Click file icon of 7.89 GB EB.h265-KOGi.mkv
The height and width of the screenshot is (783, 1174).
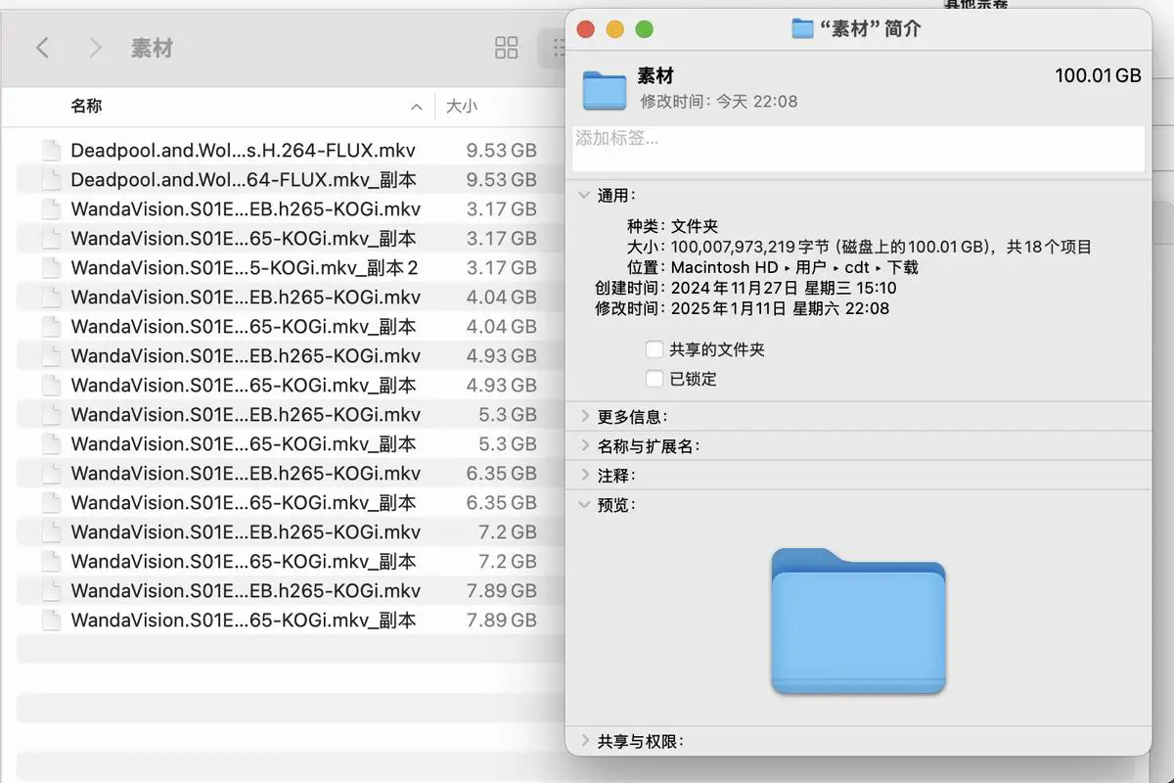[x=51, y=591]
